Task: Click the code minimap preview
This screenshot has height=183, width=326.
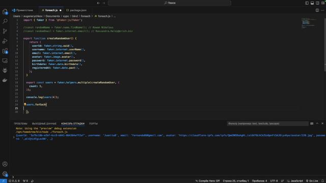Action: [309, 23]
